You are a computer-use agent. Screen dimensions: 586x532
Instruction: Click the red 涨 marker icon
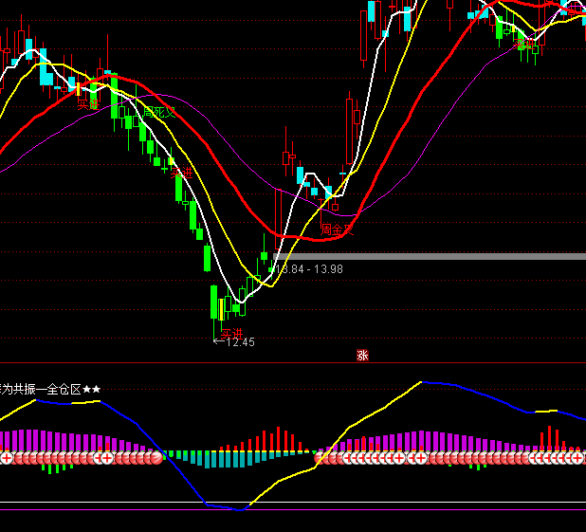click(362, 356)
